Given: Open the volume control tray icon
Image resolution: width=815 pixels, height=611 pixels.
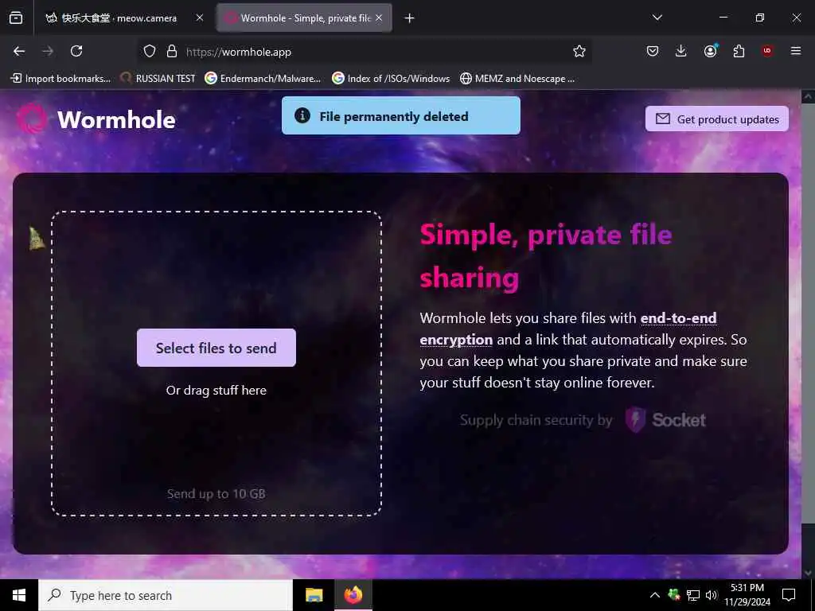Looking at the screenshot, I should (712, 595).
